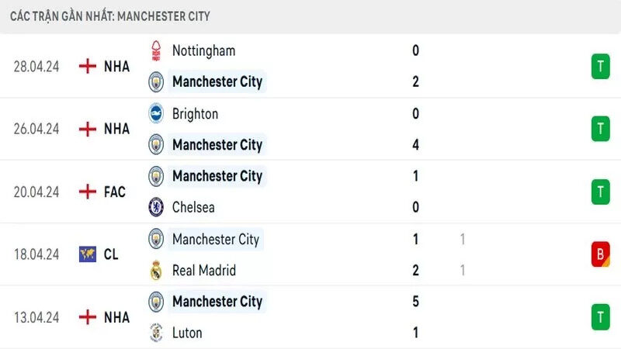
Task: Click the 18.04.24 match date
Action: [x=36, y=254]
